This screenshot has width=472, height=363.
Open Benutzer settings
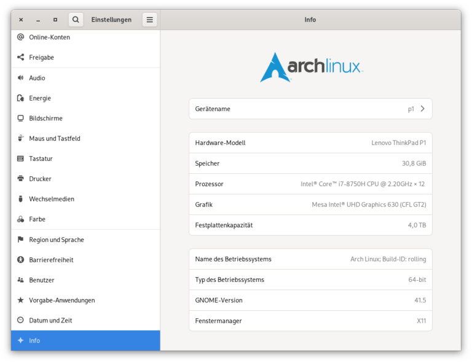(85, 280)
